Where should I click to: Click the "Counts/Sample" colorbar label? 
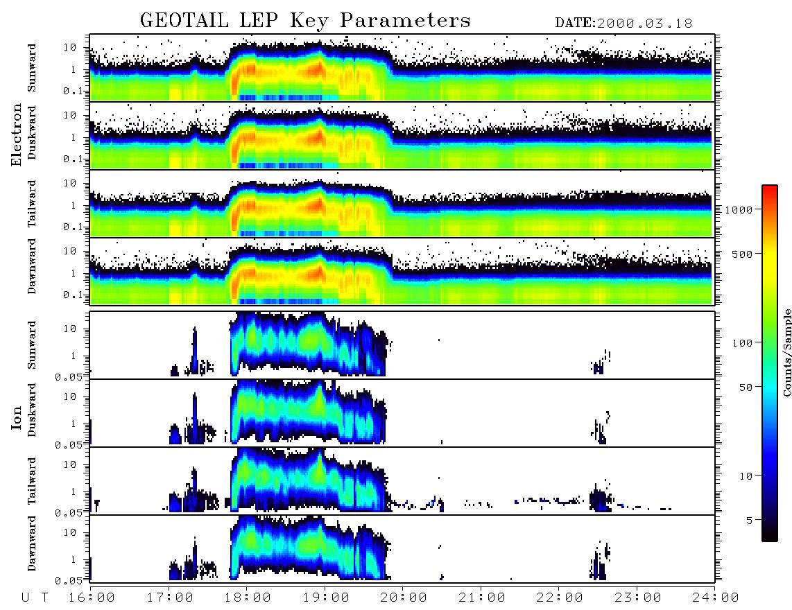[786, 352]
